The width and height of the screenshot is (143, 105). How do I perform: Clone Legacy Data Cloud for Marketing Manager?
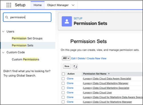click(70, 102)
